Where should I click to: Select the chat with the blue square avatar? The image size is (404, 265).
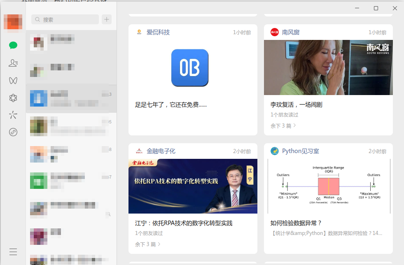click(71, 98)
